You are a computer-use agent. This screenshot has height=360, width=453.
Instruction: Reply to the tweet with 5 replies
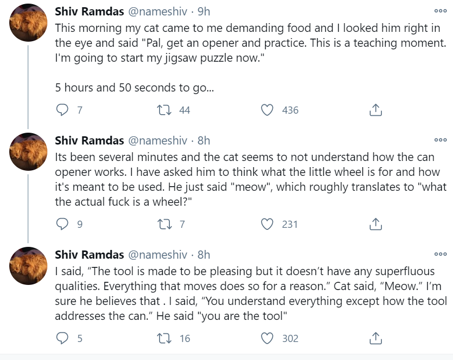tap(62, 338)
